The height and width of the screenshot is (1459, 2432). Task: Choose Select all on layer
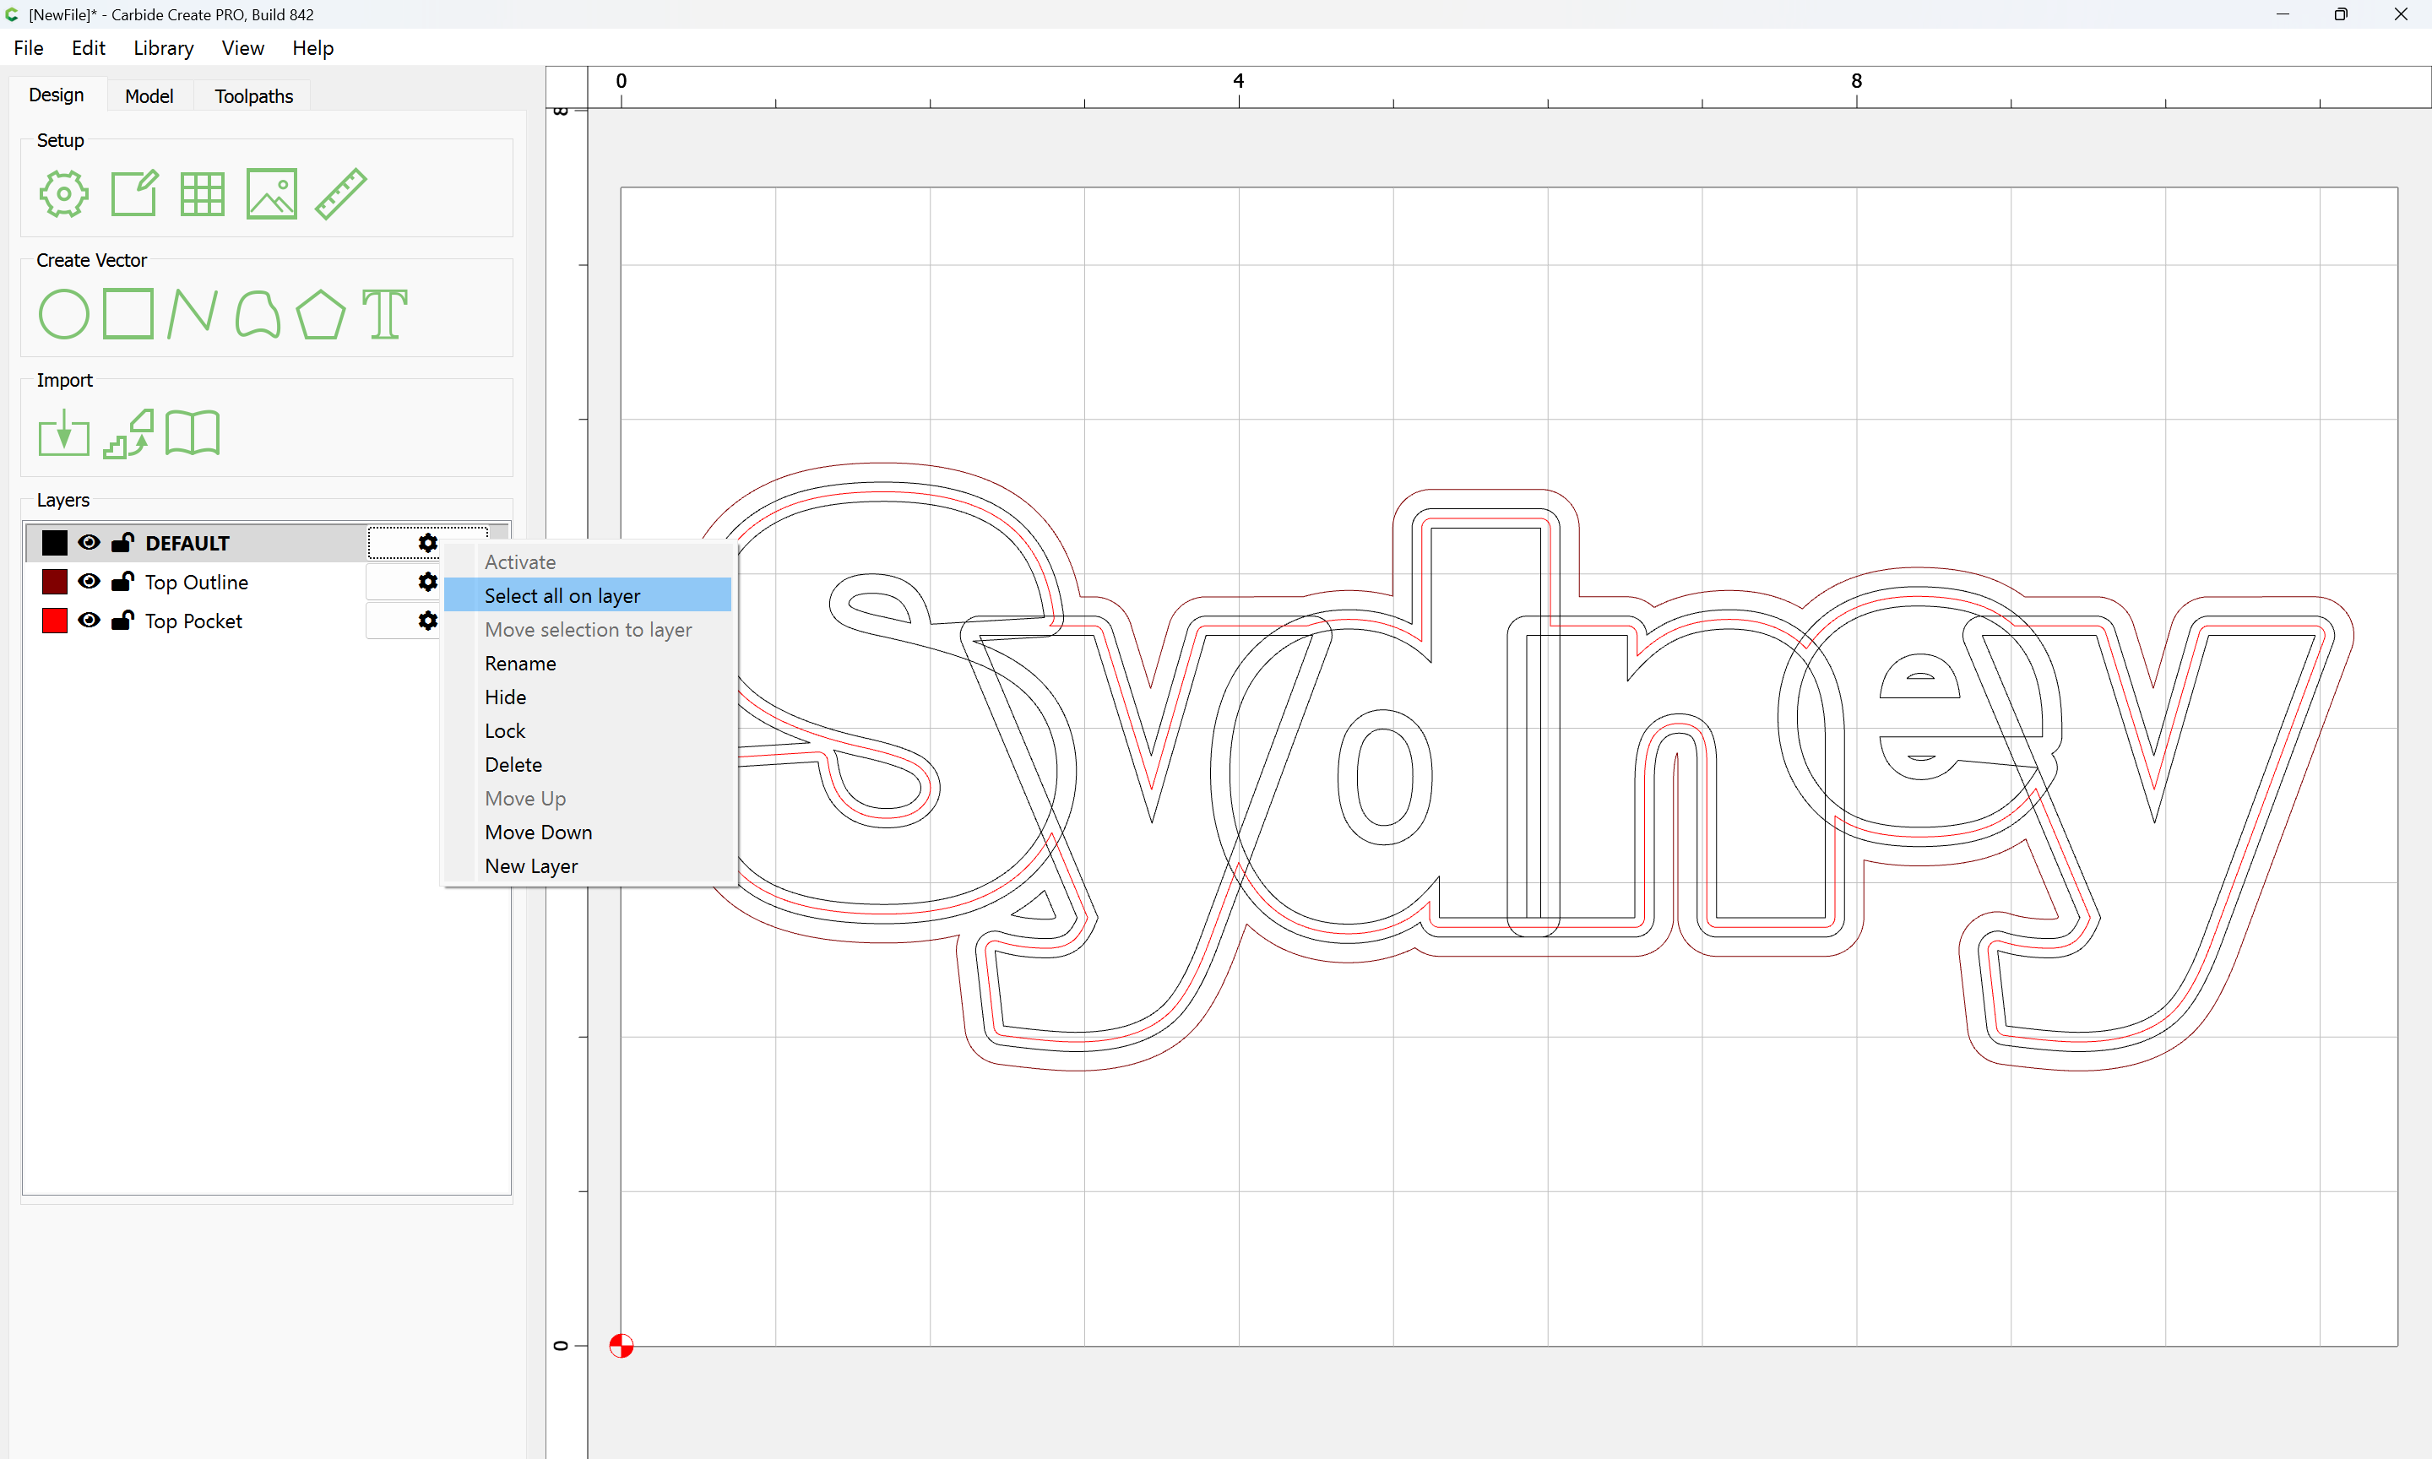pyautogui.click(x=562, y=596)
